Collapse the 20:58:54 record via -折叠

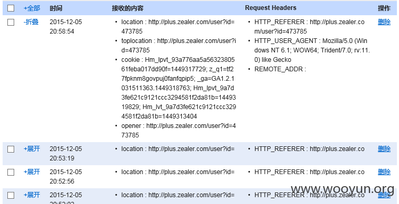click(x=31, y=22)
